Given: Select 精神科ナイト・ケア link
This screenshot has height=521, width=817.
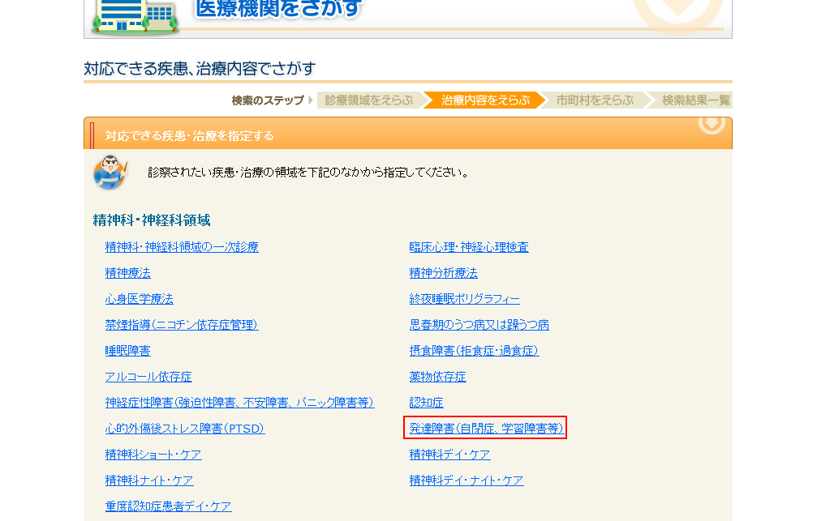Looking at the screenshot, I should 149,480.
